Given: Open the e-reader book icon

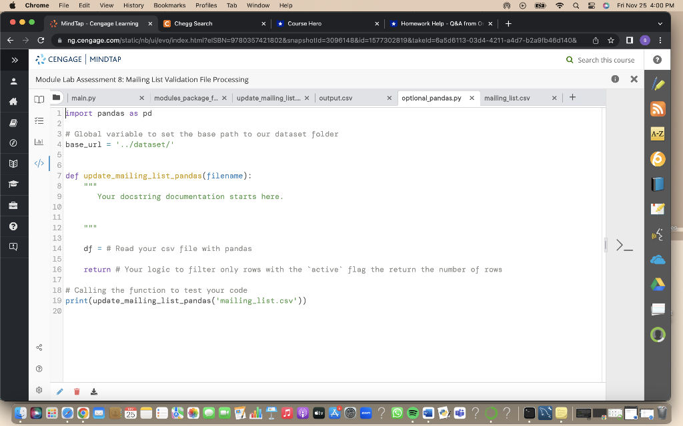Looking at the screenshot, I should click(39, 101).
